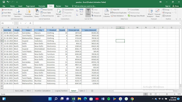Click Show Queries
Image resolution: width=182 pixels, height=102 pixels.
(47, 10)
